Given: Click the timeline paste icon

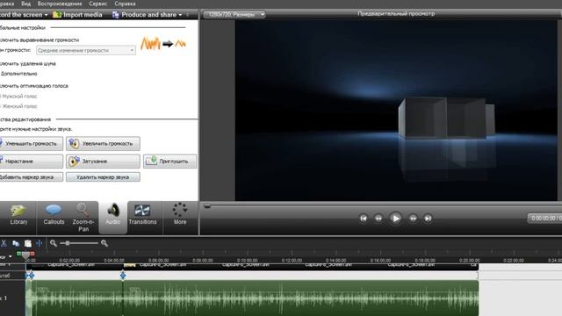Looking at the screenshot, I should (x=27, y=243).
